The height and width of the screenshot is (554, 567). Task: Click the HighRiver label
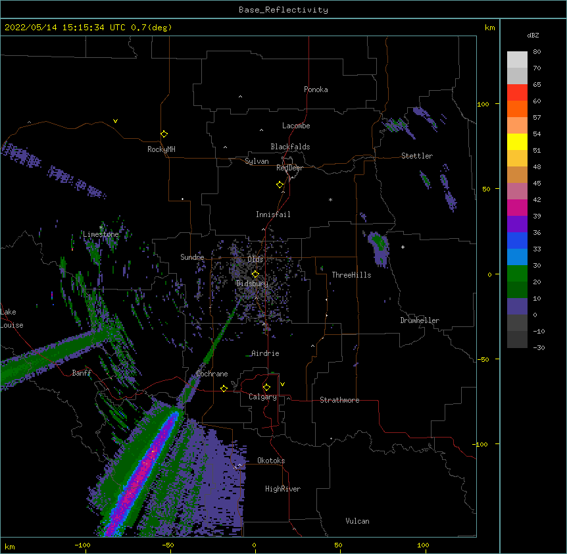[283, 489]
